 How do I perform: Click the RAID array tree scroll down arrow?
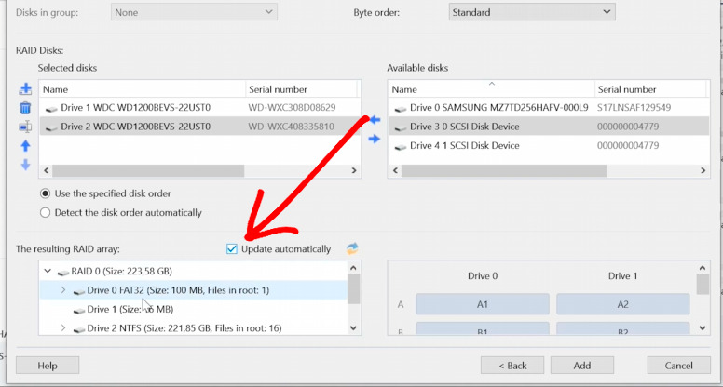[x=354, y=328]
